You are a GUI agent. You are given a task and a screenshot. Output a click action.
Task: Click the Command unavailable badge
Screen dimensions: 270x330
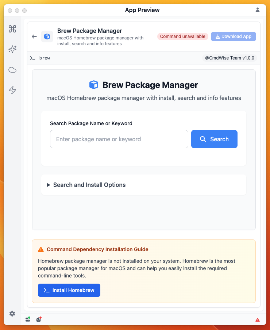(182, 37)
